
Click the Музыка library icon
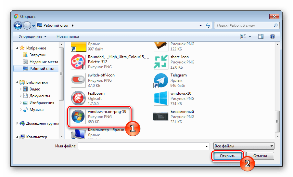tap(25, 109)
